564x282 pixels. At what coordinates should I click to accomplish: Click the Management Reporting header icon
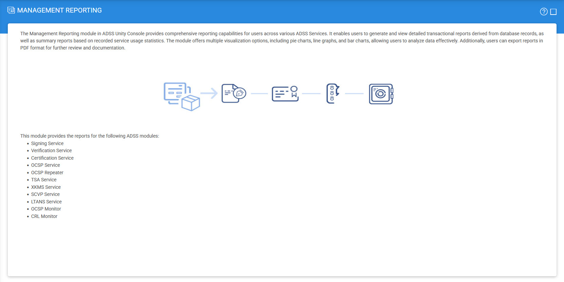point(11,10)
